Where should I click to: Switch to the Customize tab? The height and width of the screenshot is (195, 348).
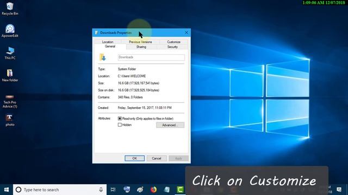(x=173, y=42)
